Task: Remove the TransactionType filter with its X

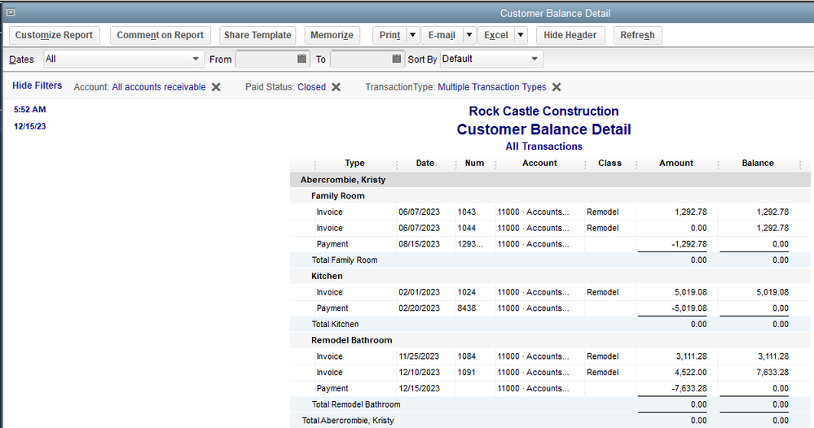Action: coord(557,87)
